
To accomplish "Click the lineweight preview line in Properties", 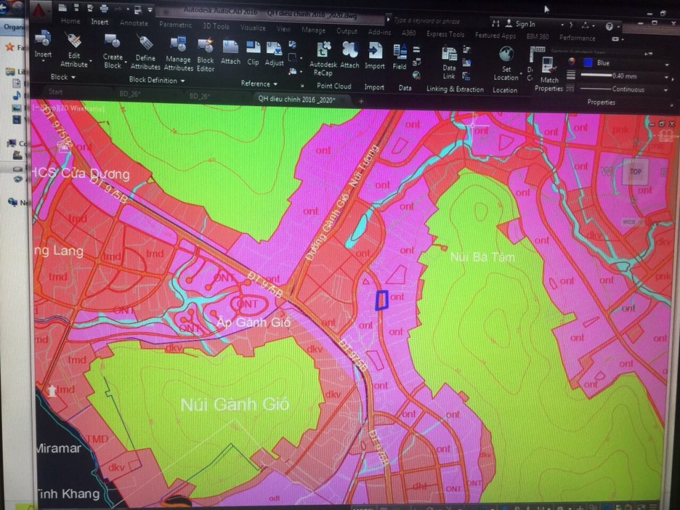I will tap(596, 76).
